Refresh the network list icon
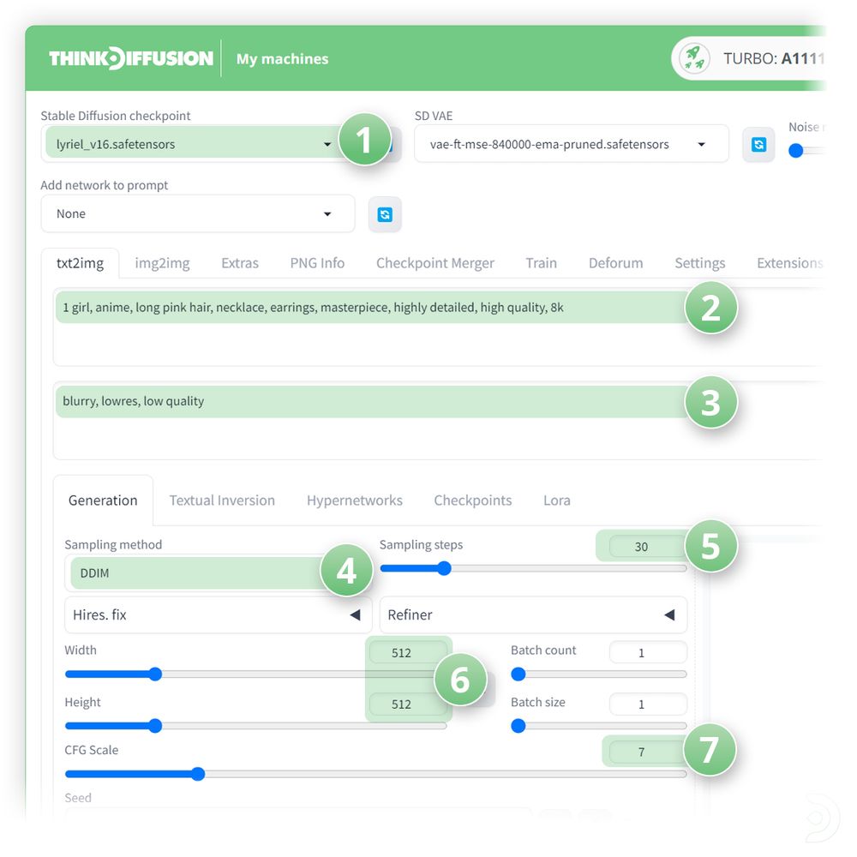Viewport: 857px width, 857px height. point(385,214)
